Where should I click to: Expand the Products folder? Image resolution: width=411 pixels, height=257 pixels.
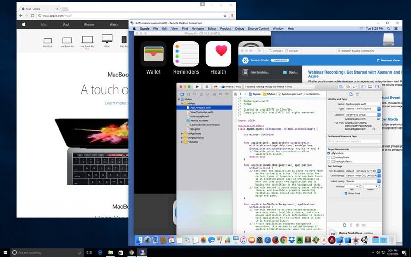182,142
